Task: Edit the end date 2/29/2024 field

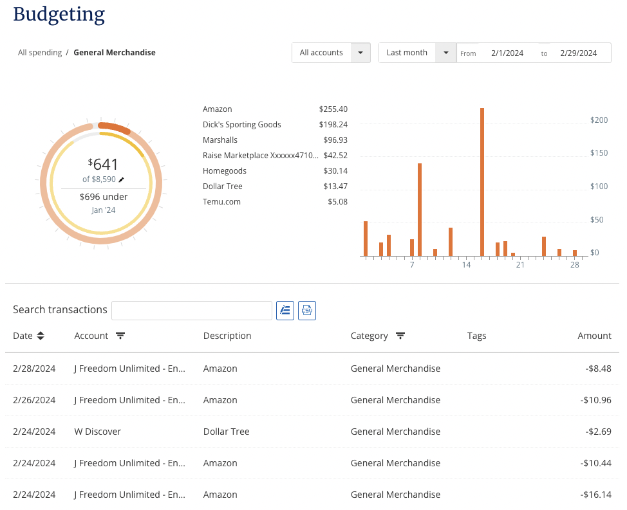Action: click(x=578, y=53)
